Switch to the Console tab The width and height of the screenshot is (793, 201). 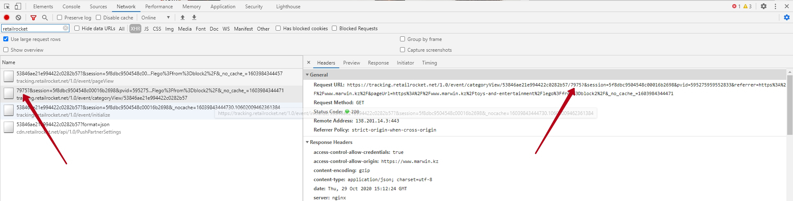[x=71, y=6]
